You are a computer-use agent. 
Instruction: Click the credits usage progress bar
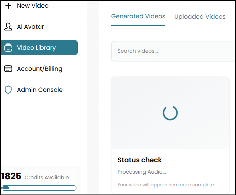tap(39, 188)
